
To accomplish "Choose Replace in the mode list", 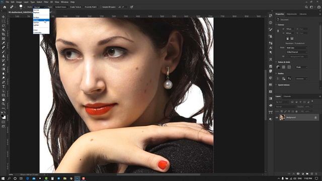I will 41,13.
